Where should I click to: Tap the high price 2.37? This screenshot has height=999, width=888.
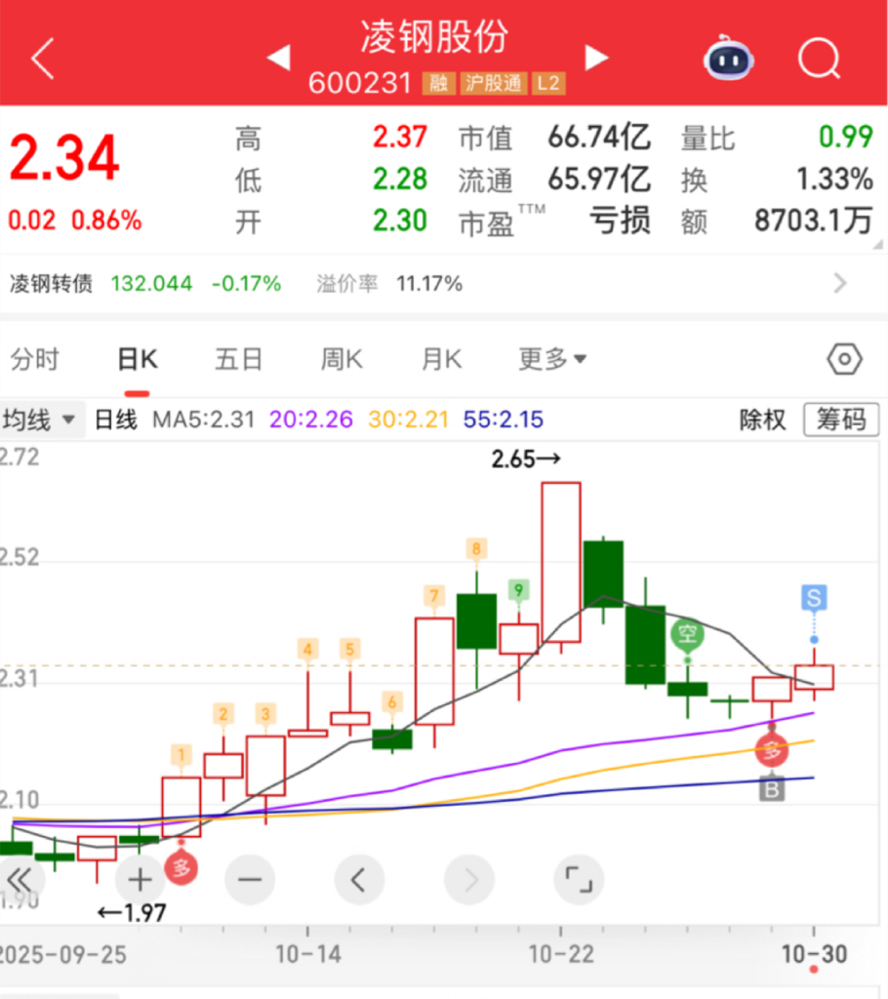400,138
